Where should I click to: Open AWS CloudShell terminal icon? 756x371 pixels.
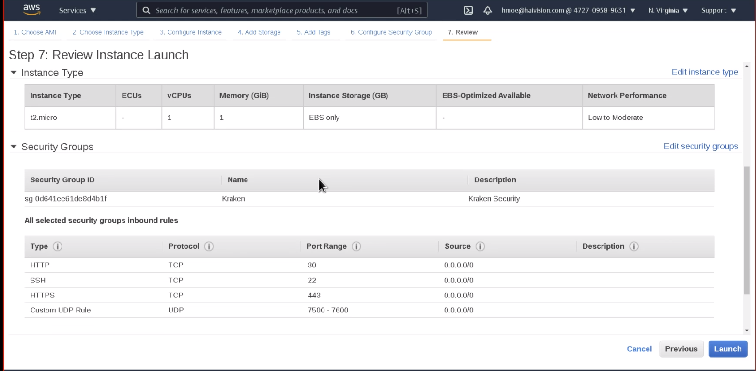pos(468,9)
